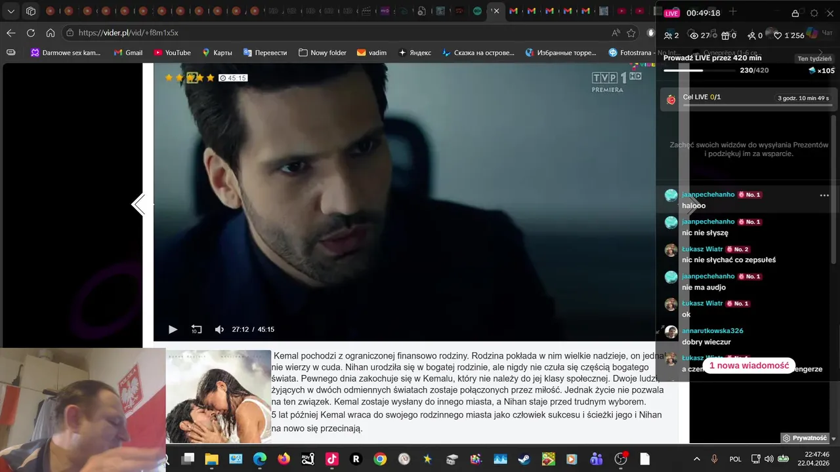
Task: Open the Darmowe sex kam... bookmark
Action: click(66, 52)
